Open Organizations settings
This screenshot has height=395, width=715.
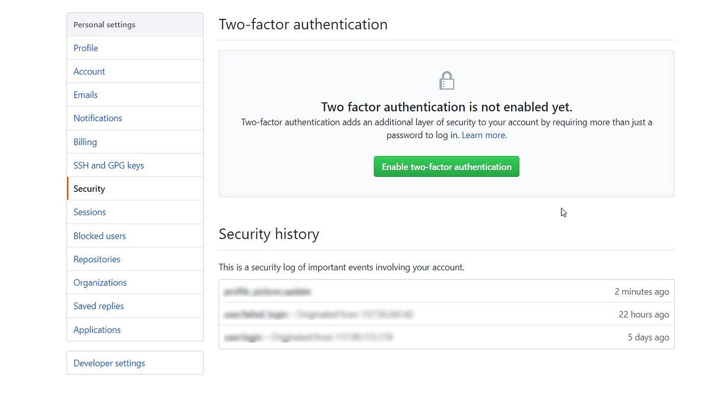(x=100, y=282)
